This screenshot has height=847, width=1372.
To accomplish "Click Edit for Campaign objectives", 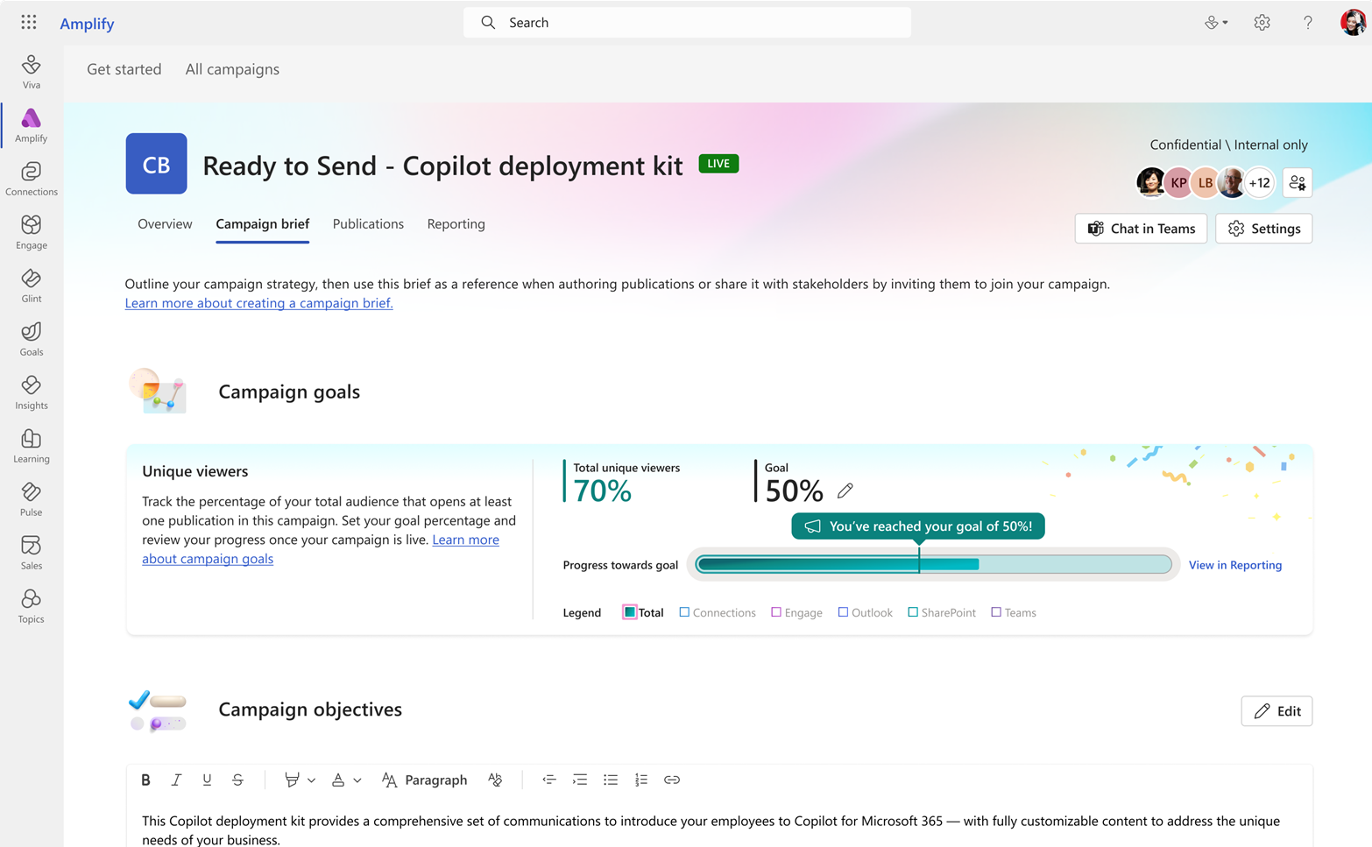I will click(1277, 711).
